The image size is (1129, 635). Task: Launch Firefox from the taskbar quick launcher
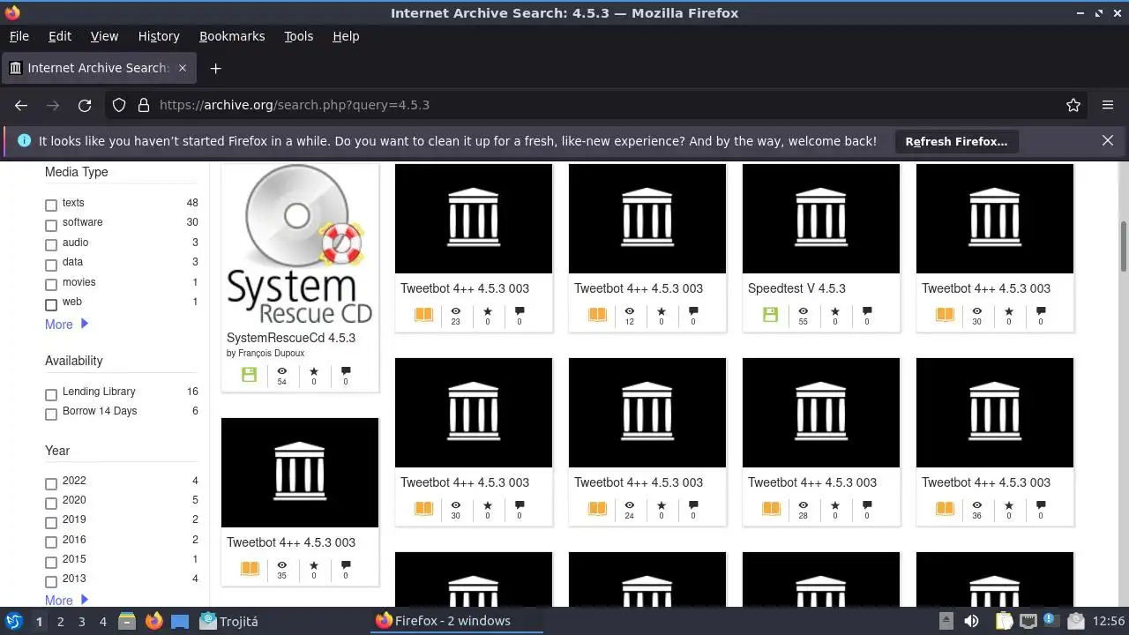[x=154, y=621]
